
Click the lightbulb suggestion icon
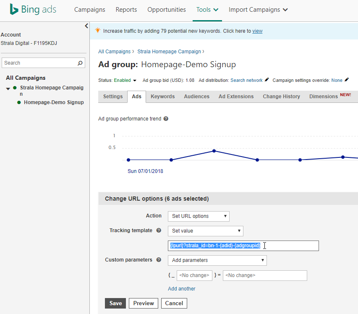coord(98,30)
